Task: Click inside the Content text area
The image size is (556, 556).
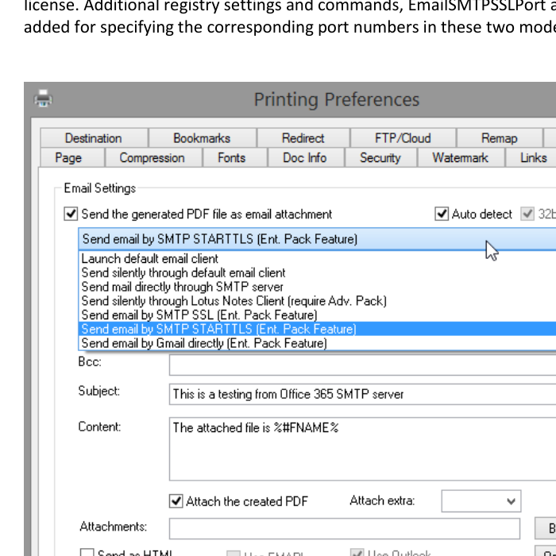Action: pos(362,449)
